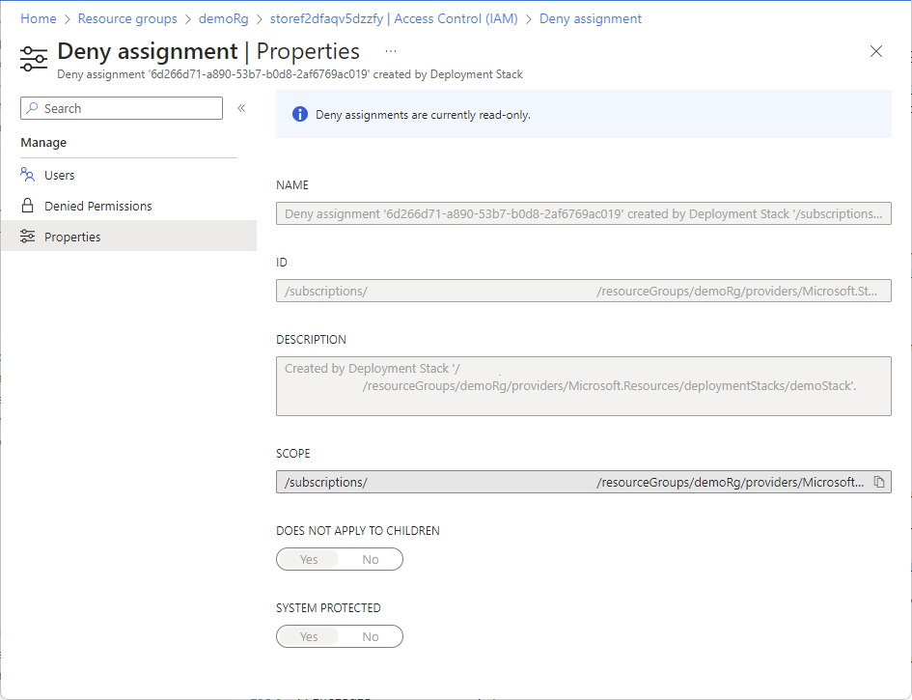912x700 pixels.
Task: Select Yes for Does Not Apply To Children
Action: 309,559
